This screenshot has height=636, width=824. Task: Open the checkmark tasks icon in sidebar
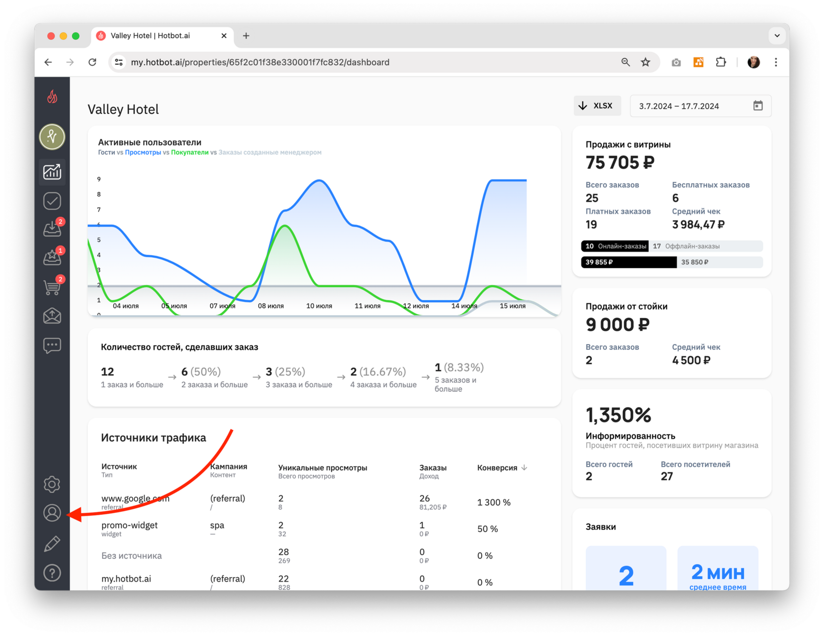[52, 201]
